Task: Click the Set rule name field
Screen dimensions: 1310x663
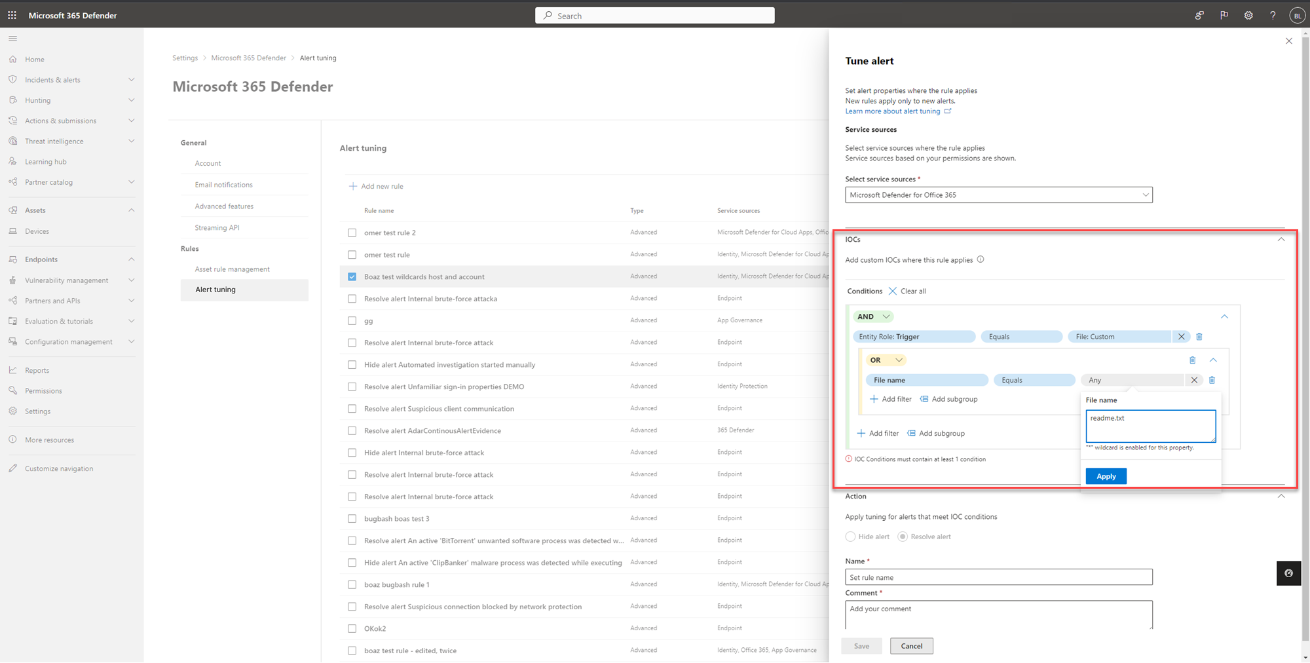Action: [x=998, y=577]
